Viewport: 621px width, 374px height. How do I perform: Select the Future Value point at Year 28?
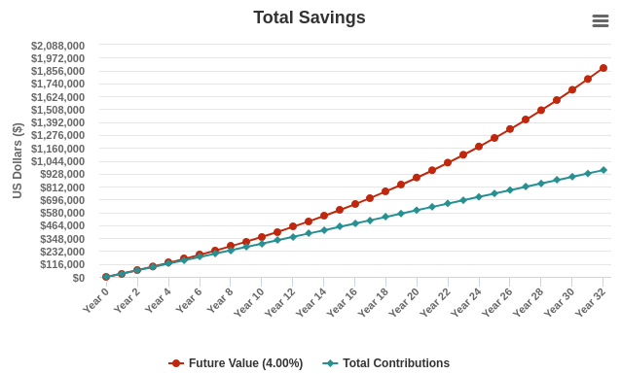click(541, 111)
